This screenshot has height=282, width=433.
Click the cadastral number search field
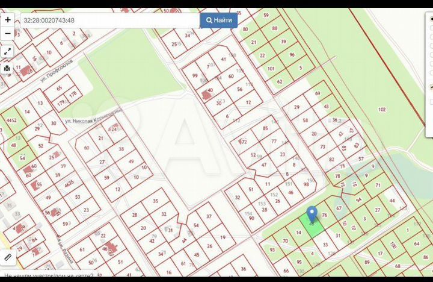[x=110, y=20]
